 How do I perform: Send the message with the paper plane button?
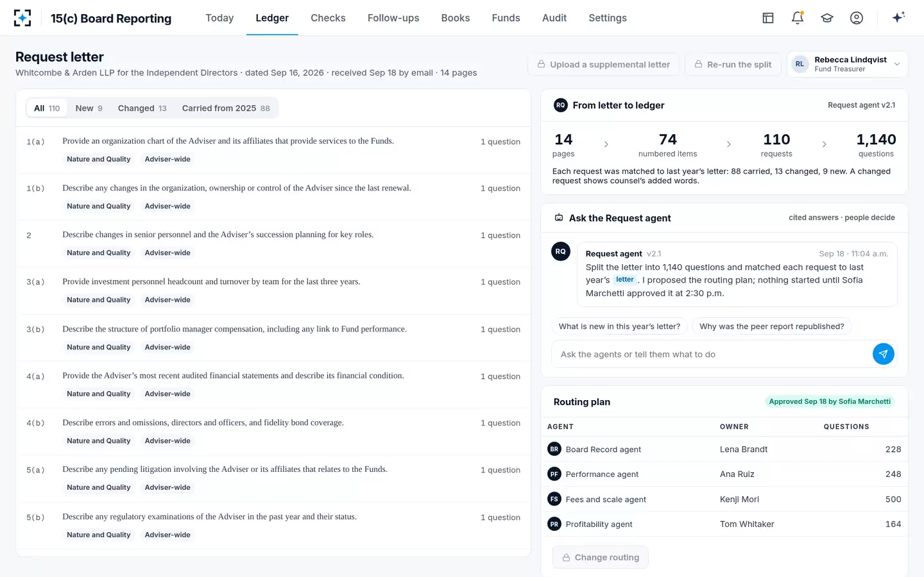pos(884,354)
